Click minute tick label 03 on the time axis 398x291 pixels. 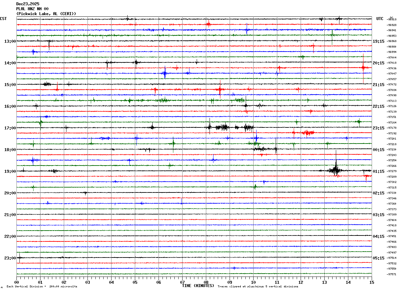coord(87,282)
